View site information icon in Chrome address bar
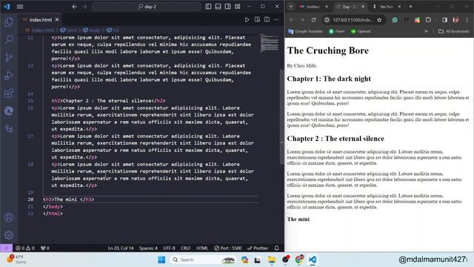The height and width of the screenshot is (267, 474). pyautogui.click(x=327, y=20)
